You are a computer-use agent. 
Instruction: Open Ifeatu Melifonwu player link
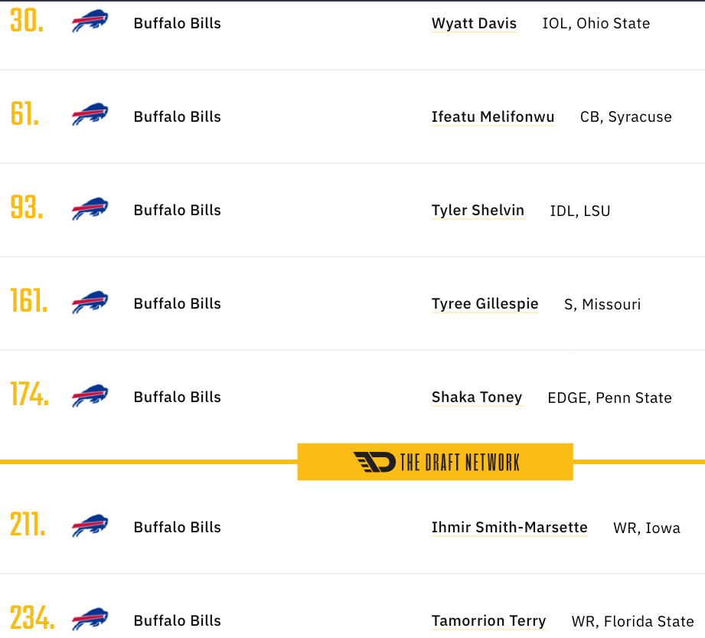click(x=493, y=117)
